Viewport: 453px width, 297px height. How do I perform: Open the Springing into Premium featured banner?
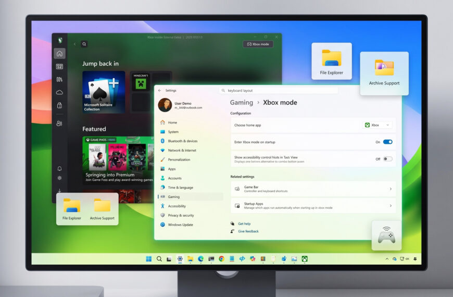[118, 159]
